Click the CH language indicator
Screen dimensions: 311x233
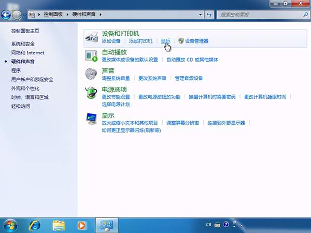click(208, 225)
